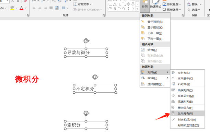Apply Align Middle (垂直居中) option
This screenshot has width=210, height=139.
[x=187, y=96]
